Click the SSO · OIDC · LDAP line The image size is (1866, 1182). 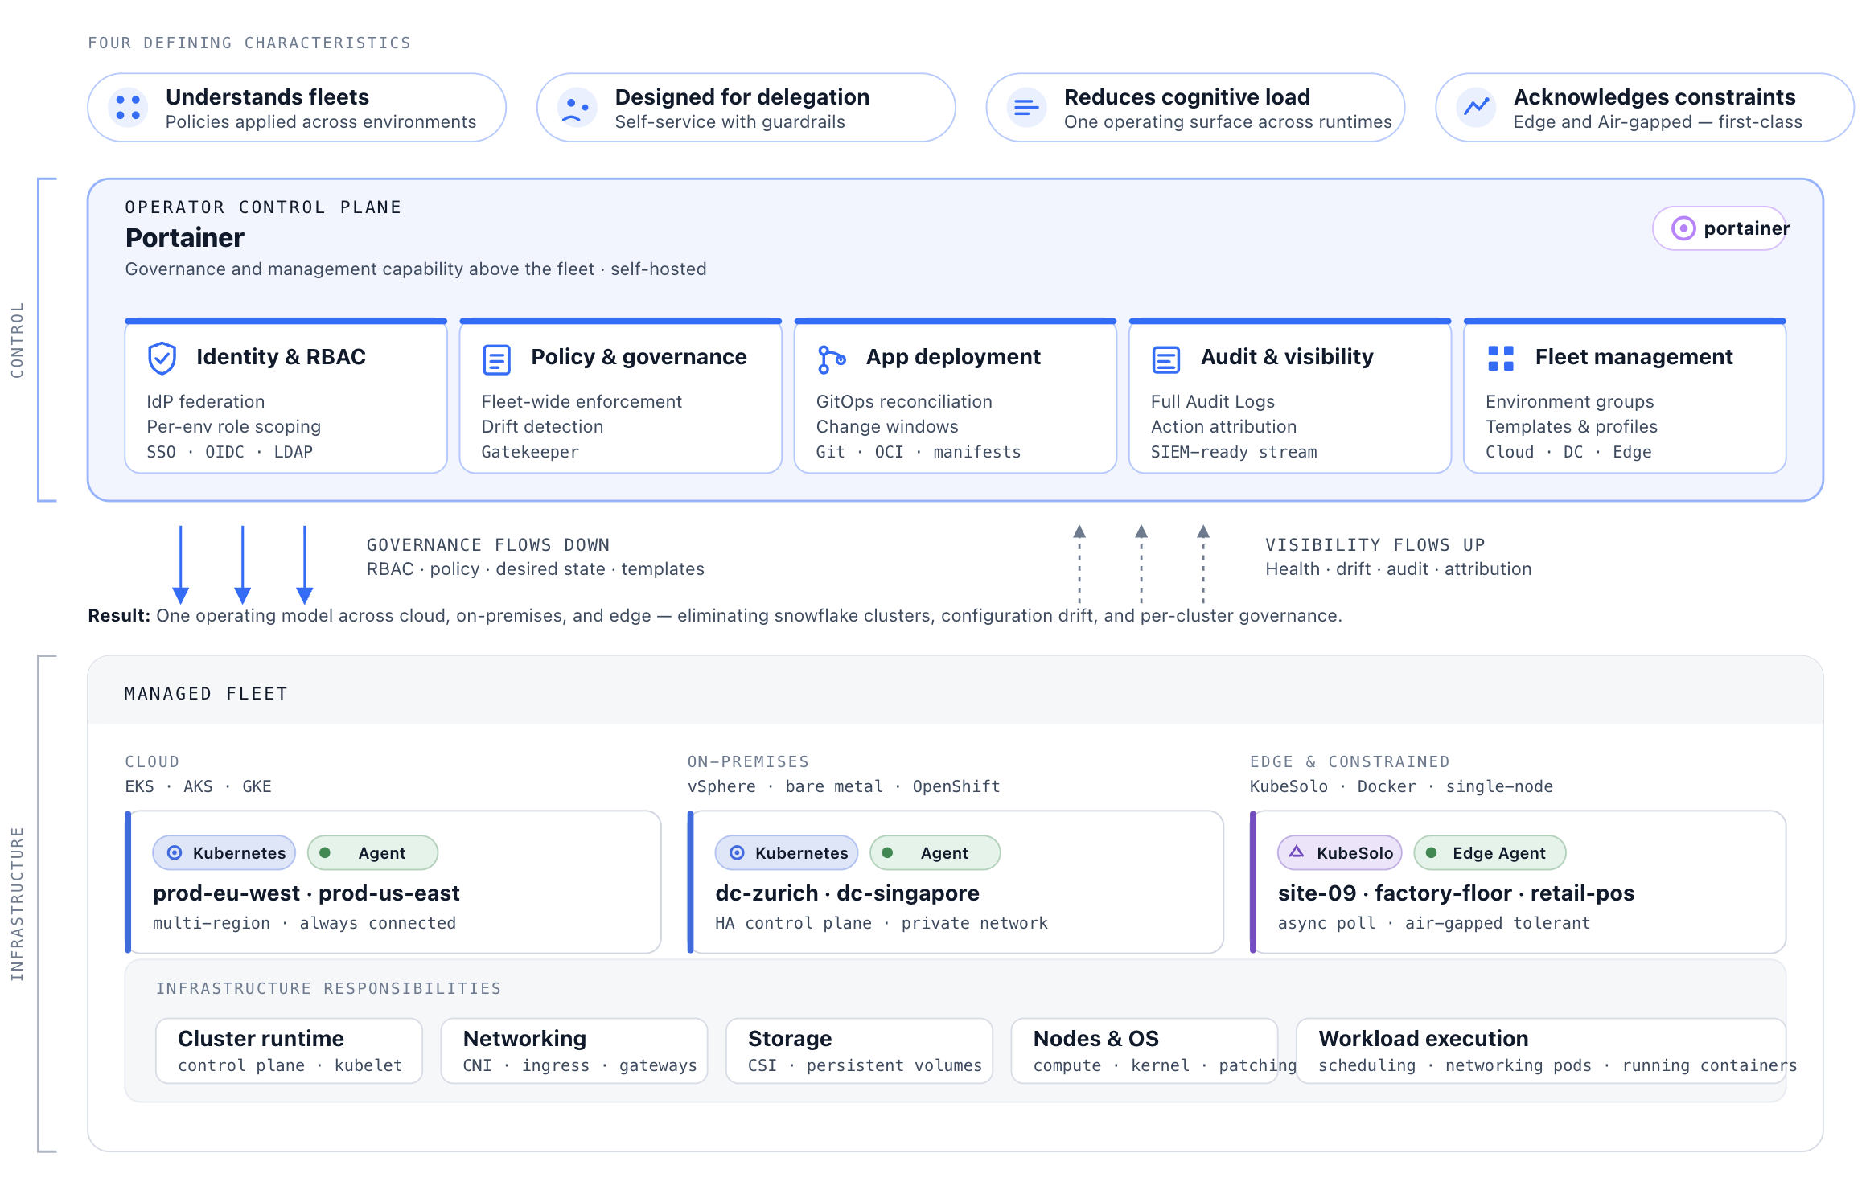point(230,452)
